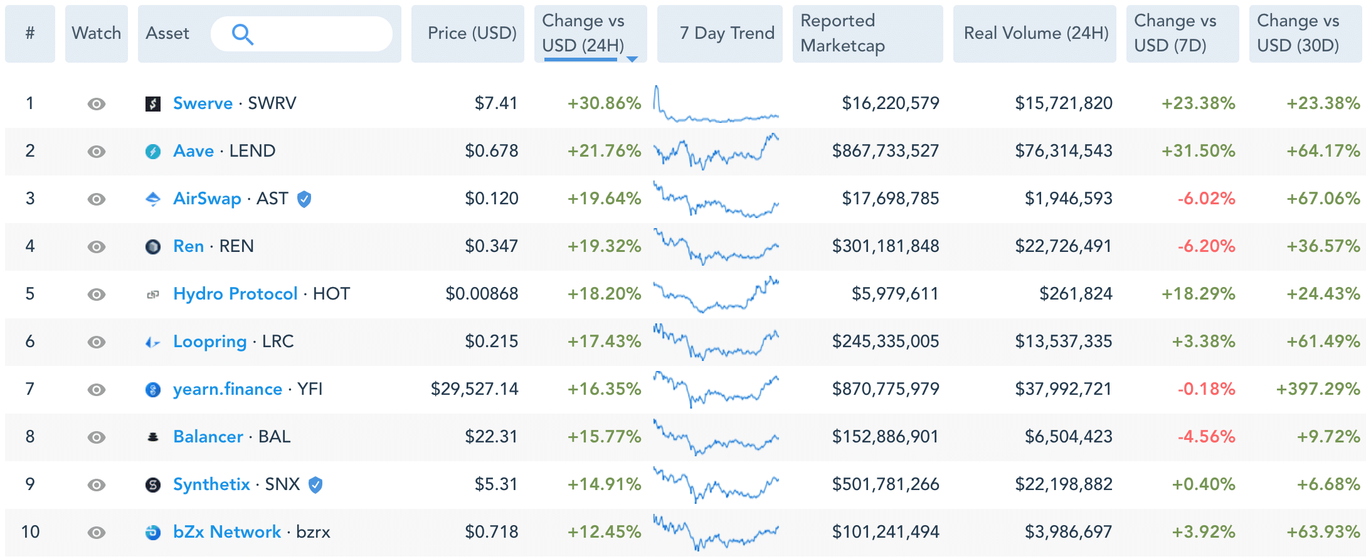Click the bZx Network coin logo icon

[x=153, y=532]
